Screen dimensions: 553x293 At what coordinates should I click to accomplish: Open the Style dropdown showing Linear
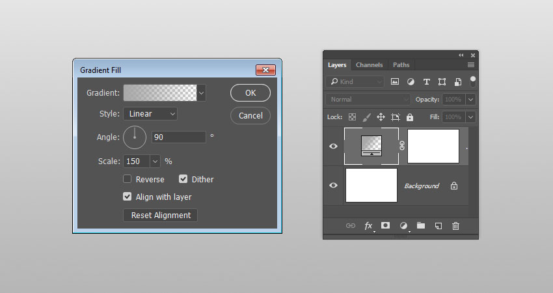click(x=150, y=114)
